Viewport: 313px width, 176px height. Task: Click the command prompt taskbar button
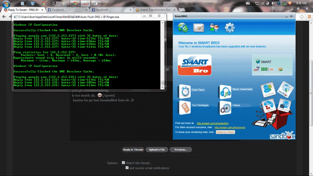tap(96, 3)
